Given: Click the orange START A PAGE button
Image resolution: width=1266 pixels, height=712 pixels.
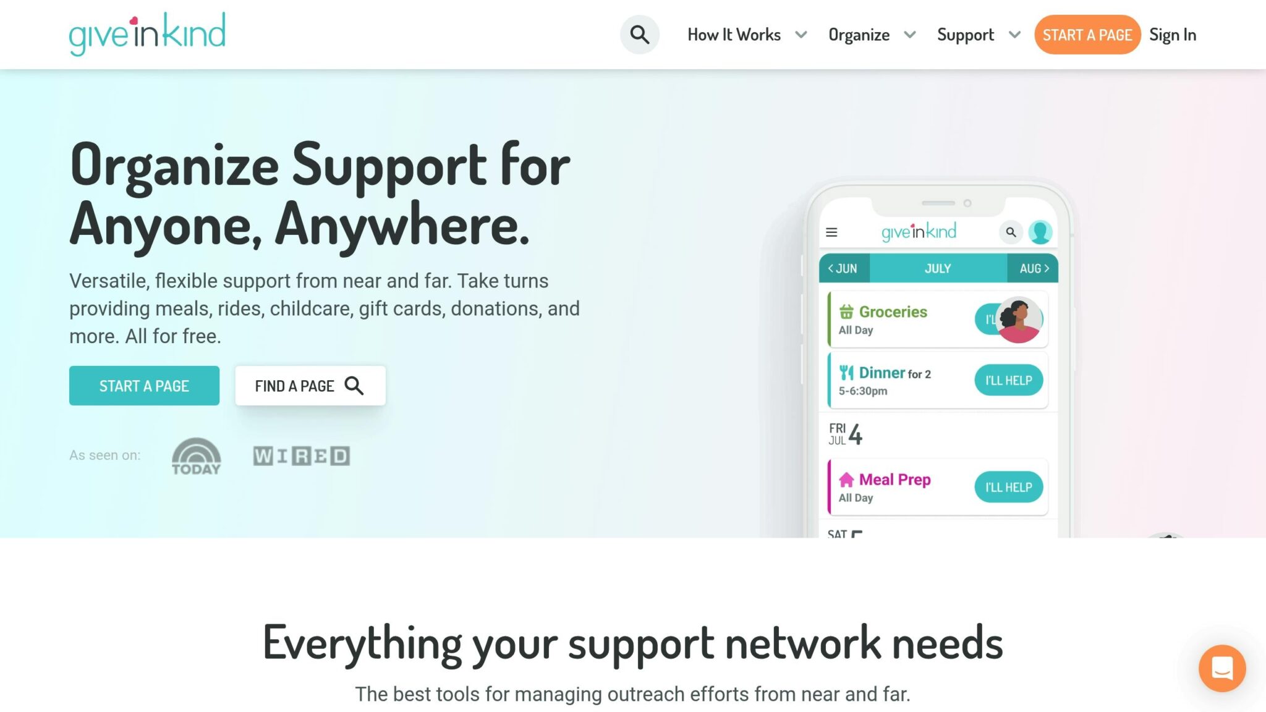Looking at the screenshot, I should [x=1087, y=35].
